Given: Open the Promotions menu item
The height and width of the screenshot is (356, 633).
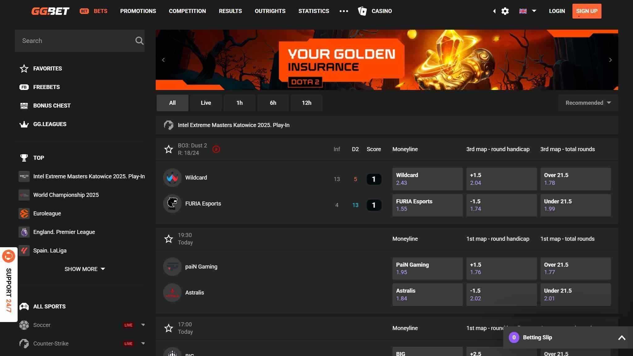Looking at the screenshot, I should click(138, 11).
